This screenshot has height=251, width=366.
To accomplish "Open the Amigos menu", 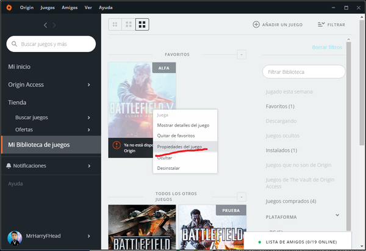I will (x=70, y=7).
